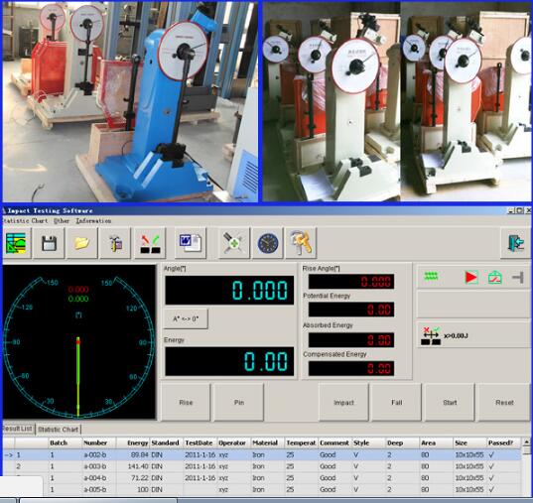Click the TestDate column header
533x503 pixels.
[x=200, y=442]
